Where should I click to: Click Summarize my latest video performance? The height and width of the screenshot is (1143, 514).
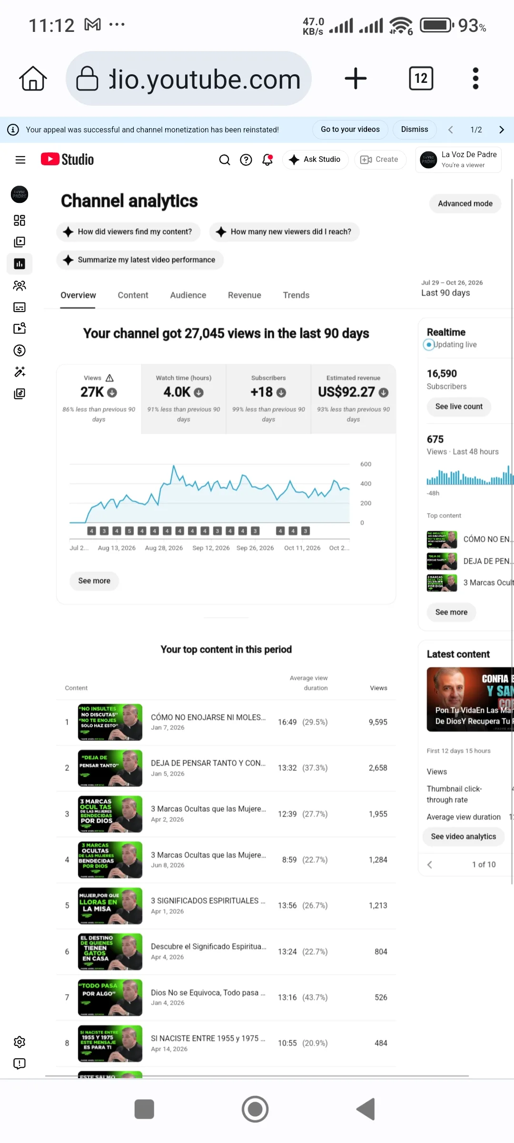[x=140, y=260]
